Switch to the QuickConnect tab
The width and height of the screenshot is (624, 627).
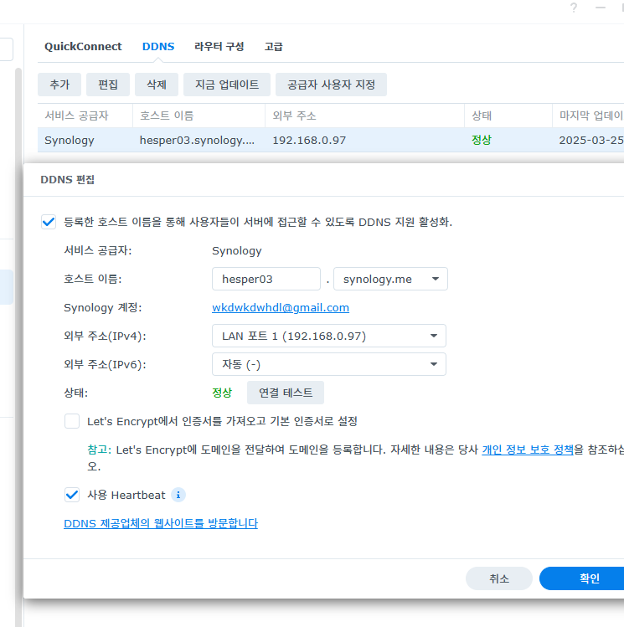(x=83, y=46)
